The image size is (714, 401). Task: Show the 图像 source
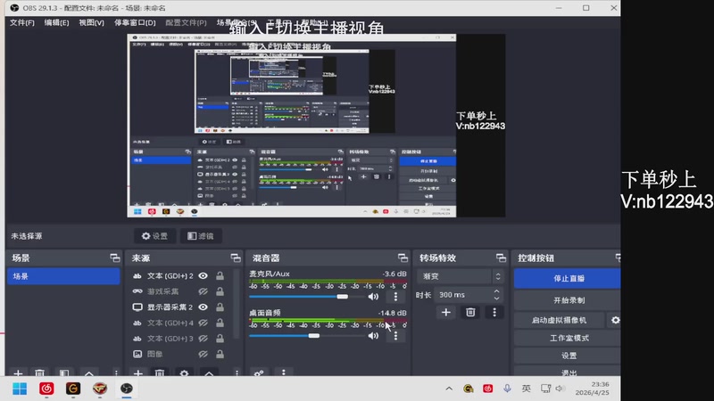click(203, 354)
